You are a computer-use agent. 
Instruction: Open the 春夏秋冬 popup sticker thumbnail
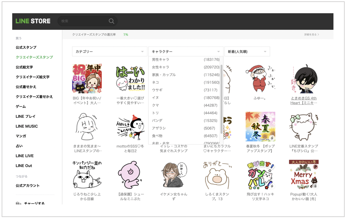260,127
